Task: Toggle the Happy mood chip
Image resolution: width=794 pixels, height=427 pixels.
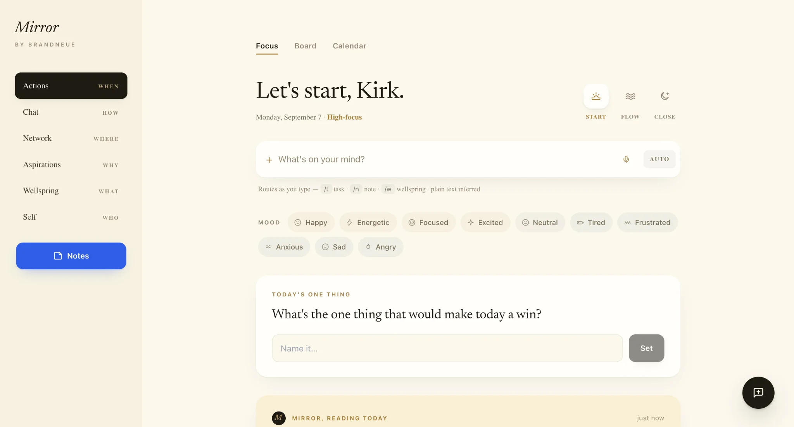Action: (x=311, y=222)
